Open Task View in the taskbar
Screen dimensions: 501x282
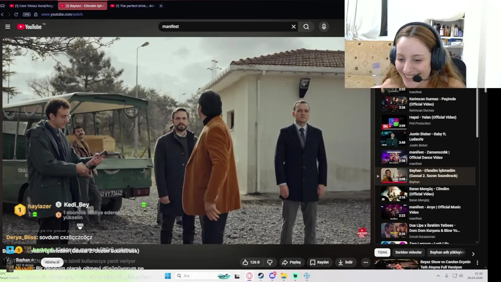[x=237, y=276]
